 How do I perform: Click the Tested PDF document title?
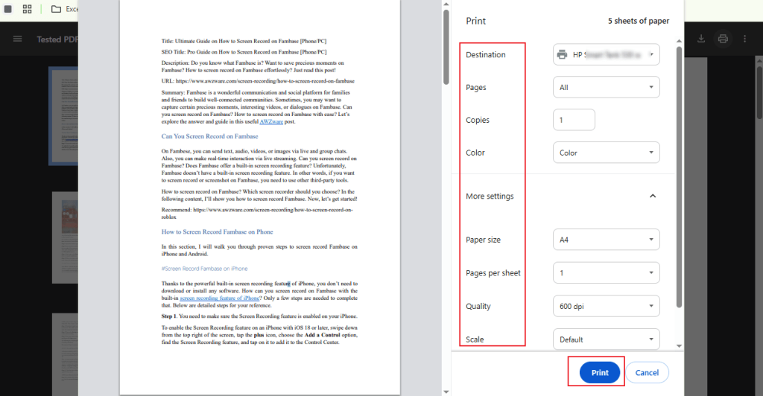[57, 39]
